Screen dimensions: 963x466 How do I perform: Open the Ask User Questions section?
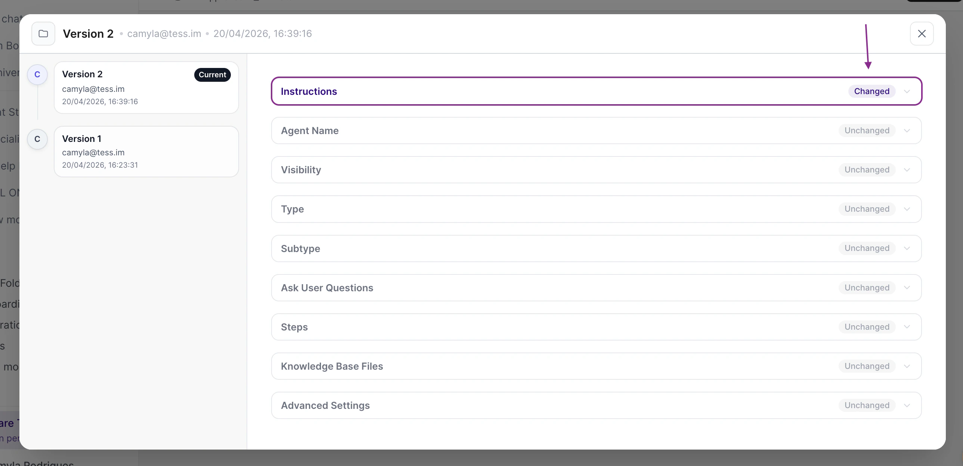(x=596, y=288)
